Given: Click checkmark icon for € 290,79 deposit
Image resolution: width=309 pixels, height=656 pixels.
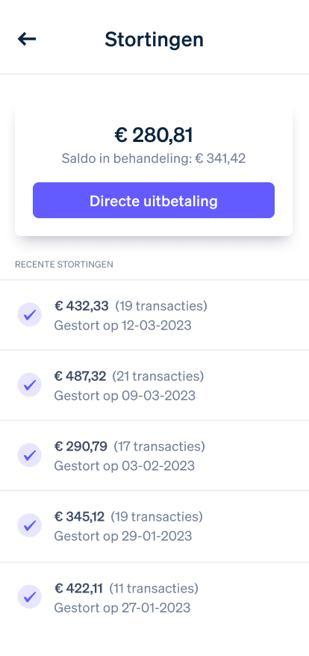Looking at the screenshot, I should (x=29, y=455).
